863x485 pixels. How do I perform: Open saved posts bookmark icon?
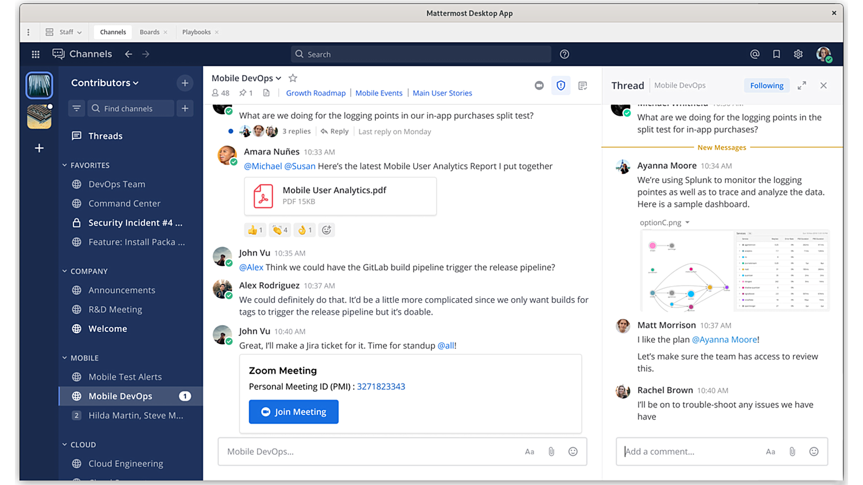[776, 54]
